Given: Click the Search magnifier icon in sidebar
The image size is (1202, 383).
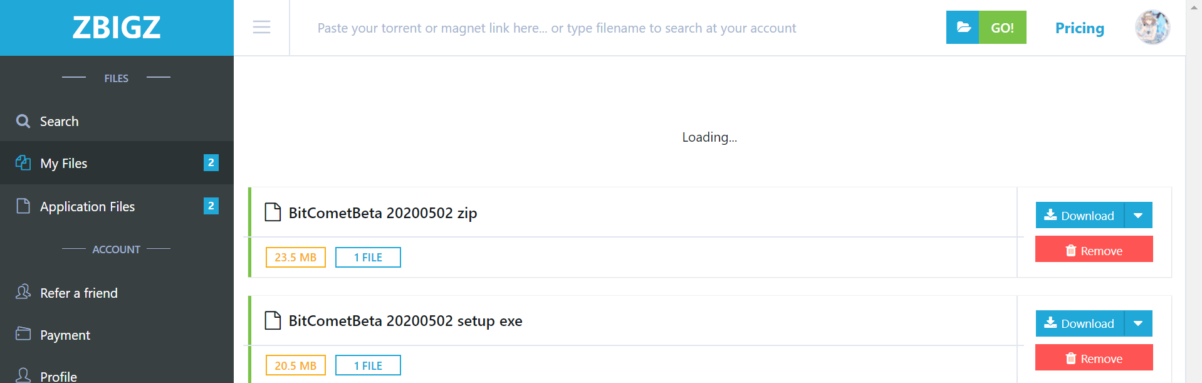Looking at the screenshot, I should 23,121.
